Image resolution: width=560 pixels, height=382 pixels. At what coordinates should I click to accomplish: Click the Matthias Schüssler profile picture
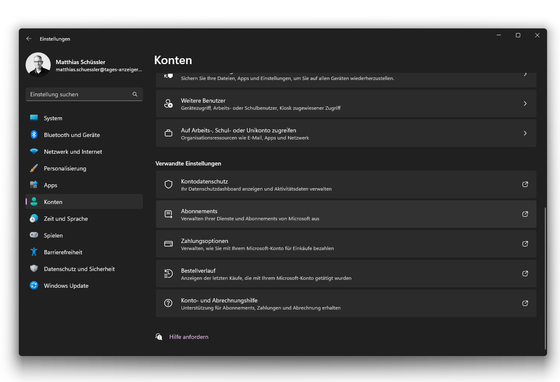[38, 65]
